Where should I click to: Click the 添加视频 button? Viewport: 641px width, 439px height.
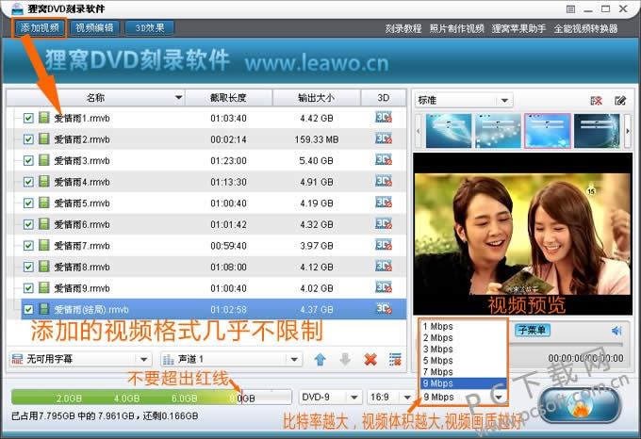click(x=40, y=28)
